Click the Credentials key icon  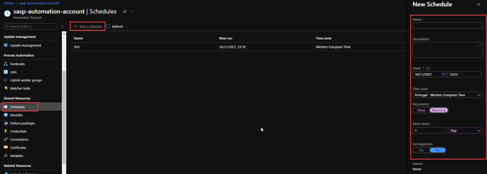point(6,131)
